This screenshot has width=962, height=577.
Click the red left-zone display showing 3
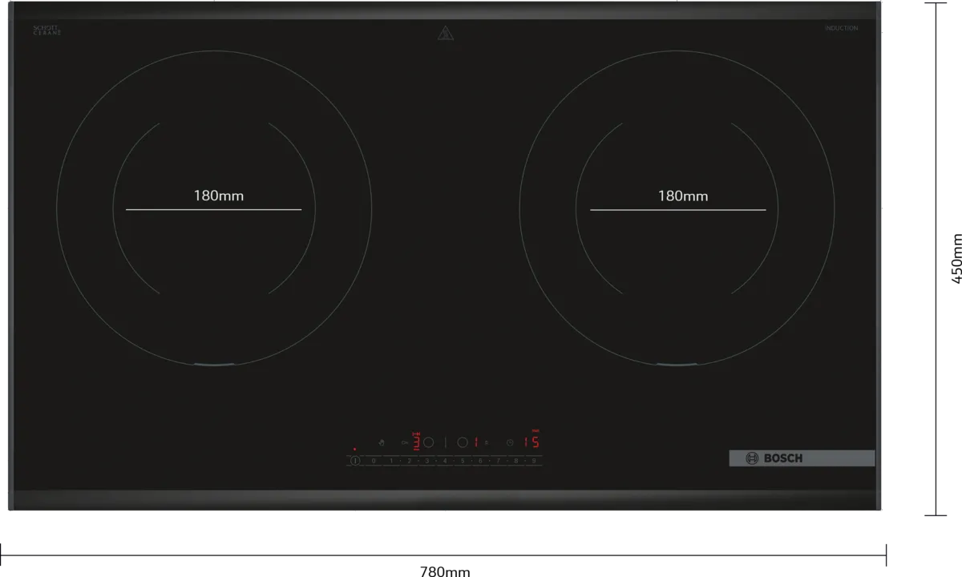click(x=417, y=442)
